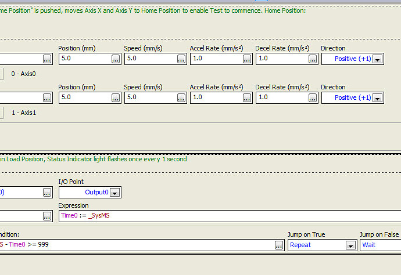The height and width of the screenshot is (275, 401).
Task: Open the ellipsis button in Axis1 Accel Rate field
Action: (x=247, y=98)
